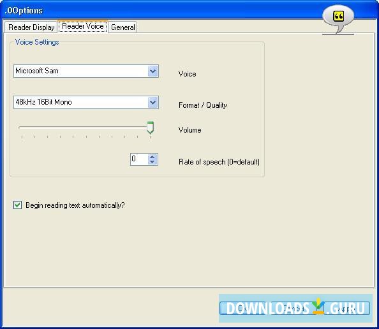379x329 pixels.
Task: Open the Microsoft Sam voice dropdown
Action: click(152, 71)
